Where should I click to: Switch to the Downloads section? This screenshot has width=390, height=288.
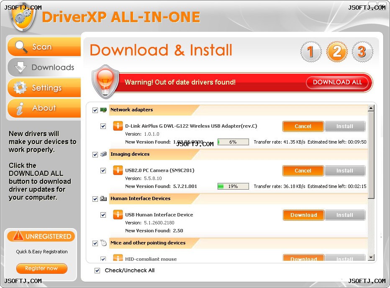point(44,67)
